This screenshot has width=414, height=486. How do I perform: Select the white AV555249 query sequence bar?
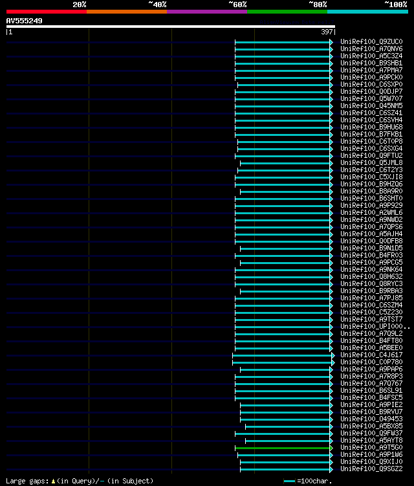(170, 27)
